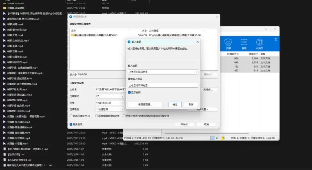
Task: Open the 压缩格式 7Z dropdown
Action: click(110, 96)
